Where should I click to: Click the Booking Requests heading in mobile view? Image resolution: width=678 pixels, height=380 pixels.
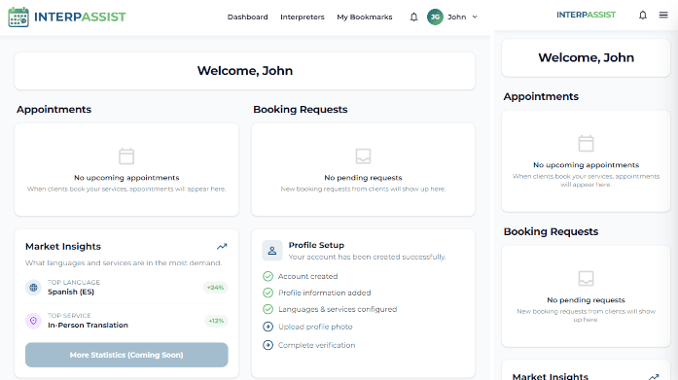pyautogui.click(x=551, y=232)
